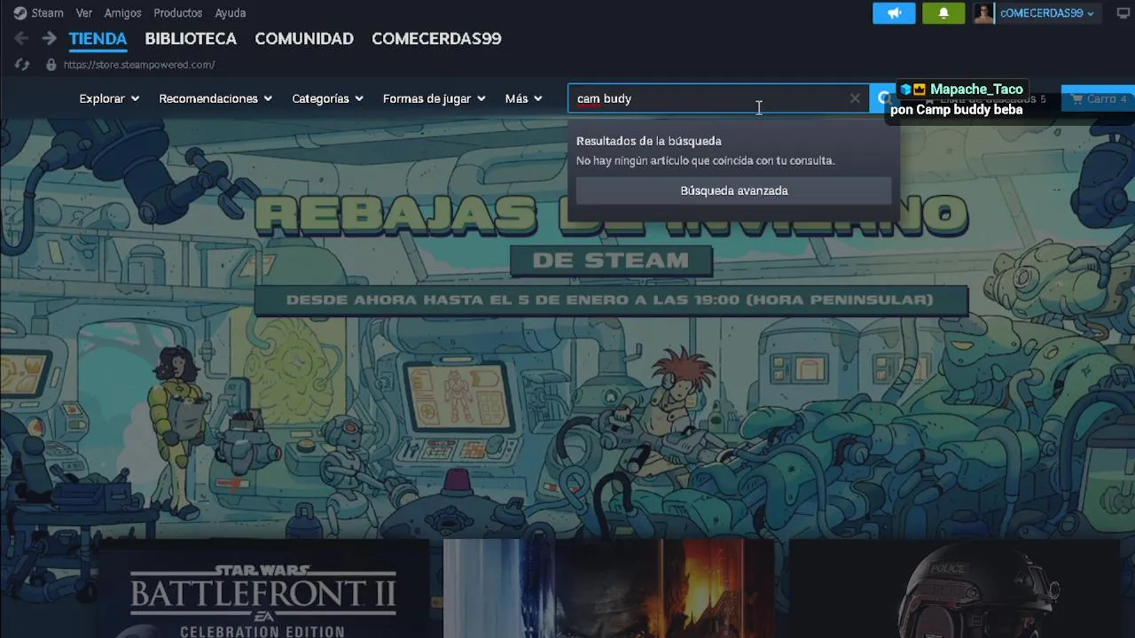
Task: Click the magnifying glass search button
Action: click(883, 98)
